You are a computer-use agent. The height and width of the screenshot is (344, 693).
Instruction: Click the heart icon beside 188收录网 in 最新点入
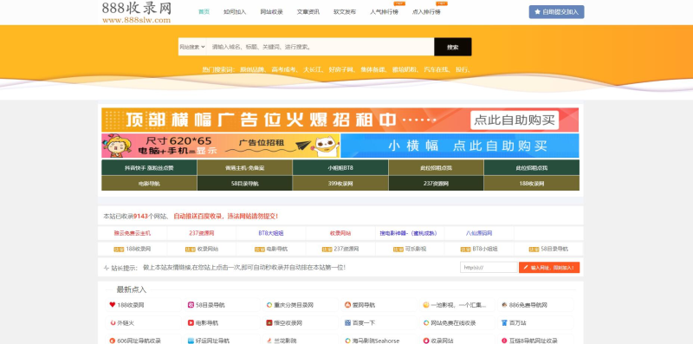pyautogui.click(x=113, y=305)
